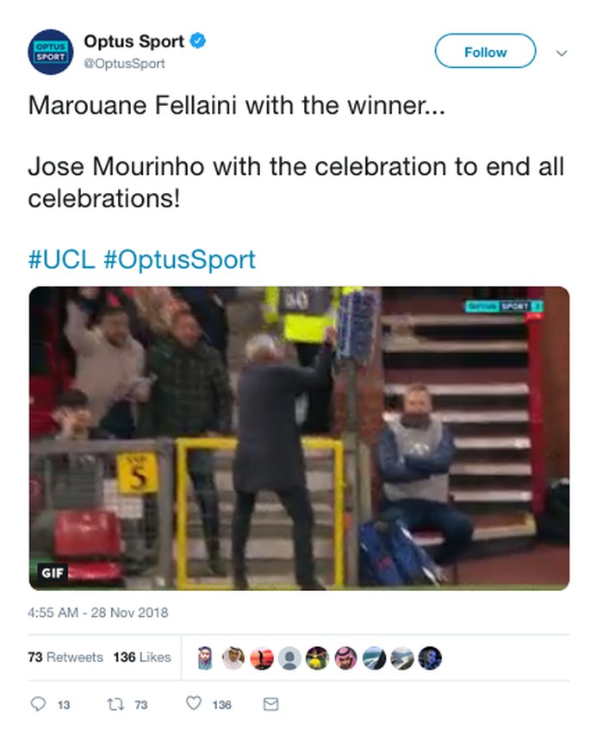Viewport: 603px width, 741px height.
Task: Send tweet via Direct Message envelope icon
Action: (x=270, y=704)
